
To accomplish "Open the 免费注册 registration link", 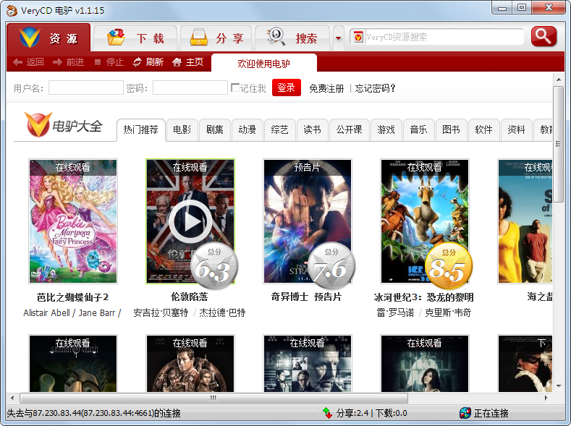I will coord(326,88).
